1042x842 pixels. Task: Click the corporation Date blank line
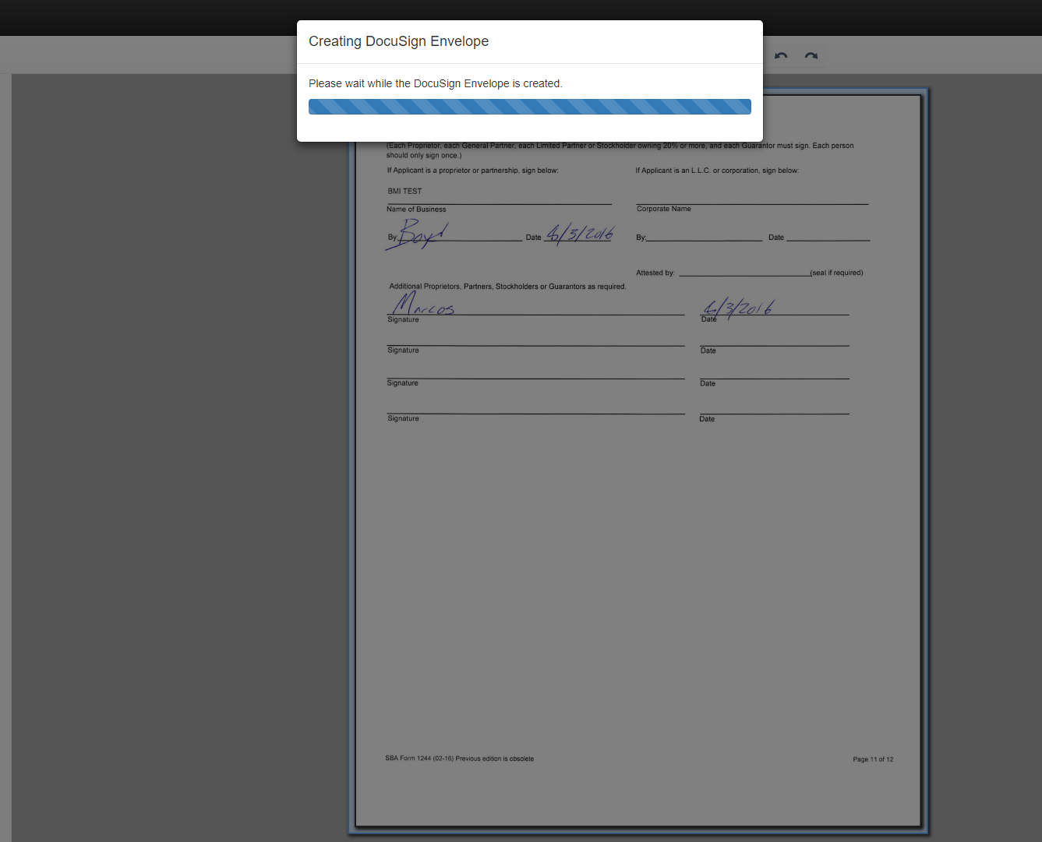coord(828,235)
